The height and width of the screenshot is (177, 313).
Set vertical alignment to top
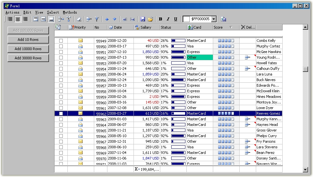(x=36, y=19)
